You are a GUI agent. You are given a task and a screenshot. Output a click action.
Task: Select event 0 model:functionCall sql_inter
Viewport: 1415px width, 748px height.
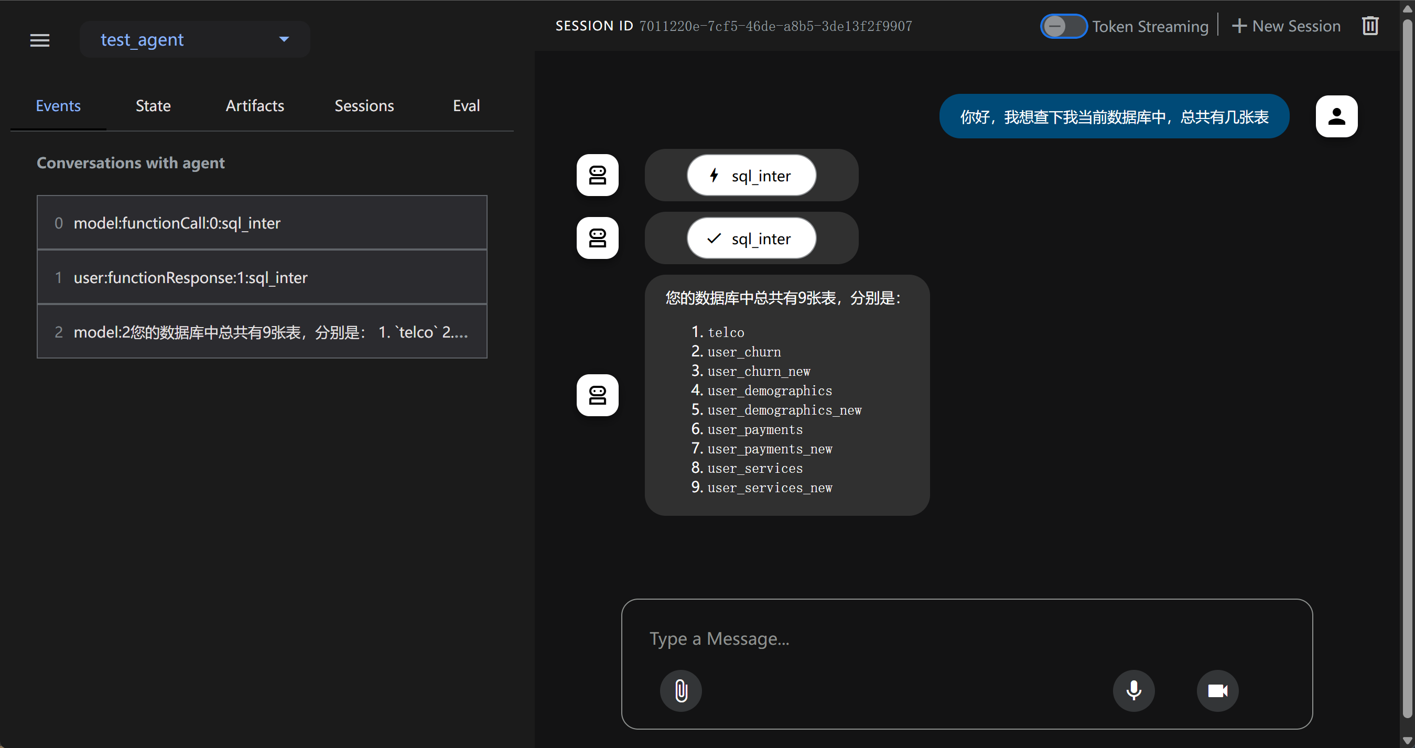click(x=262, y=223)
